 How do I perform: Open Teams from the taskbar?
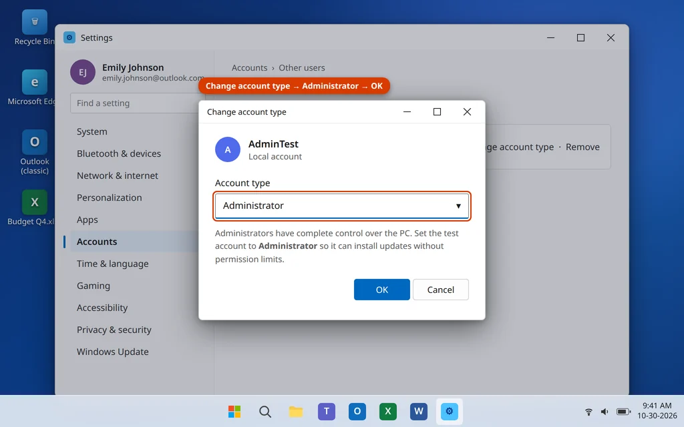point(326,411)
